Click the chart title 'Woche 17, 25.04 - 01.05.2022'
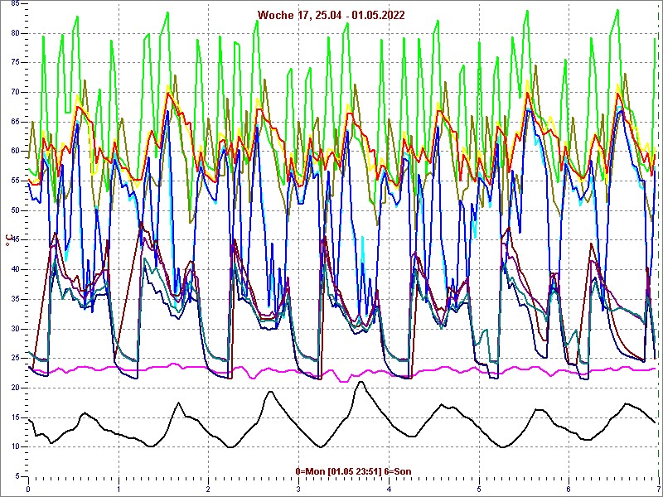The image size is (663, 497). 331,16
